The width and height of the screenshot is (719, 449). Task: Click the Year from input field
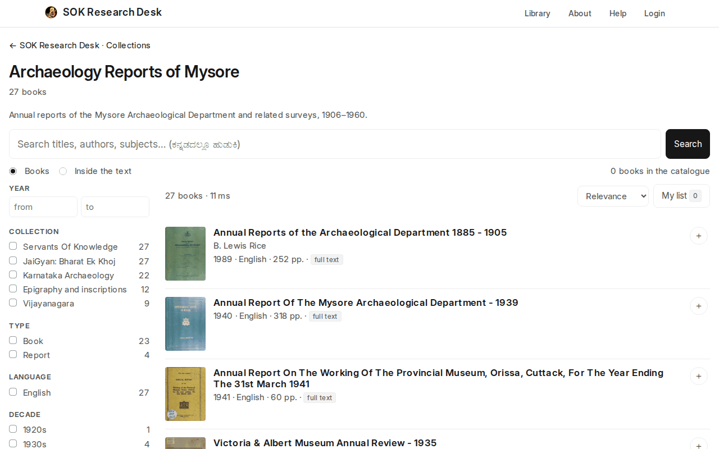[x=43, y=207]
